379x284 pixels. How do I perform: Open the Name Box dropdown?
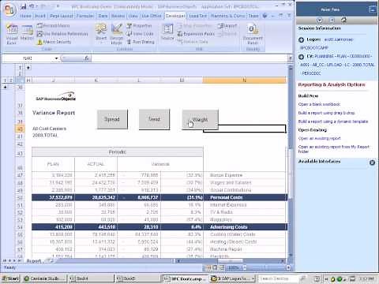[x=56, y=58]
